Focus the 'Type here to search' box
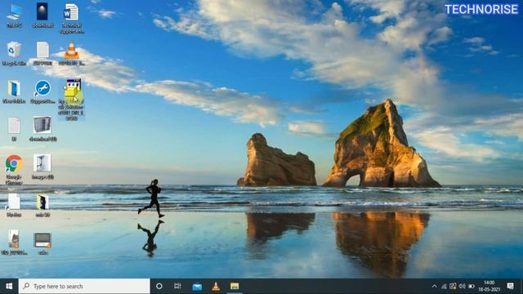This screenshot has width=523, height=294. [84, 287]
